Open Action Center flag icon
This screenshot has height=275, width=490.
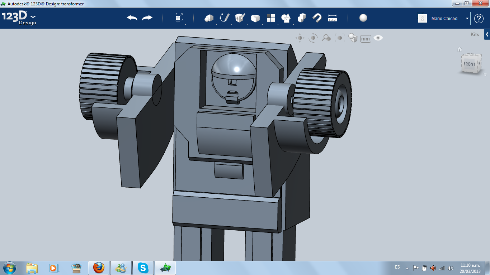tap(416, 268)
